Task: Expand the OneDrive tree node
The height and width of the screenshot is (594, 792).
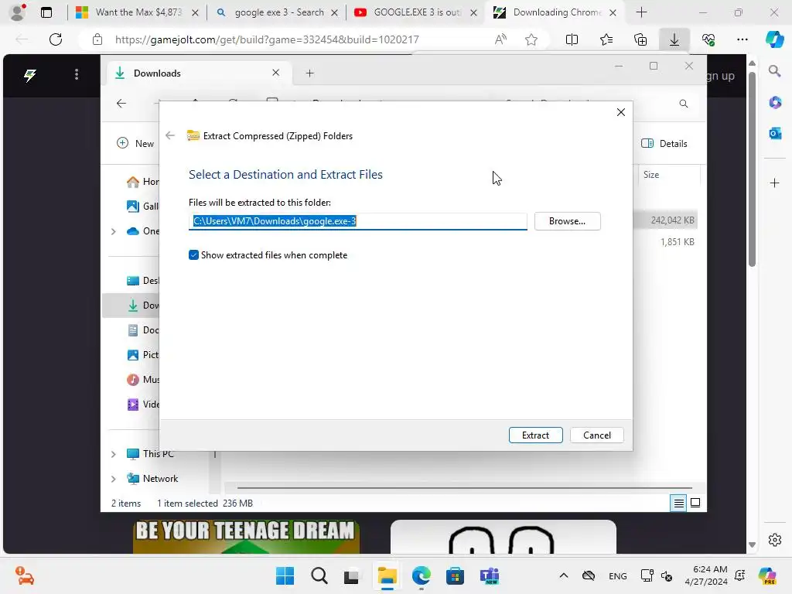Action: 114,231
